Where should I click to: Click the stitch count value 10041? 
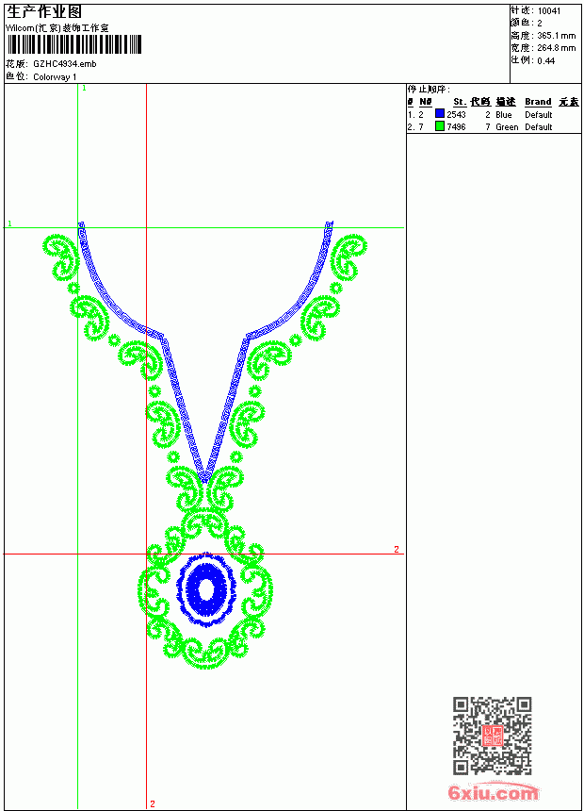point(549,11)
